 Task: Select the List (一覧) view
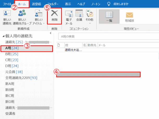pyautogui.click(x=109, y=17)
